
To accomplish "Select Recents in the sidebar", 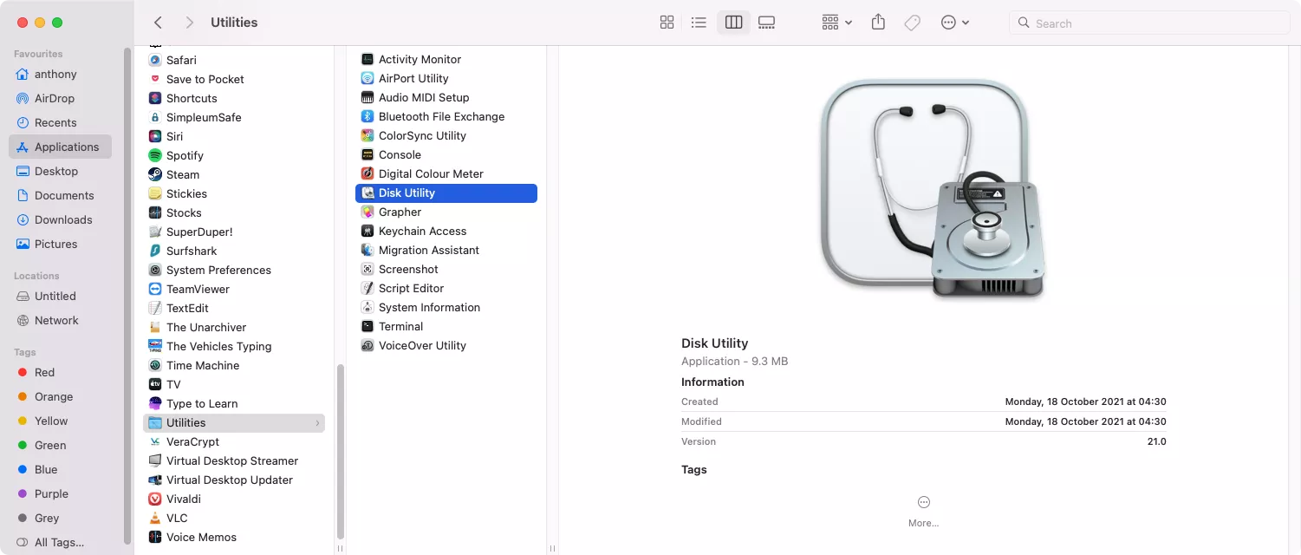I will [60, 122].
